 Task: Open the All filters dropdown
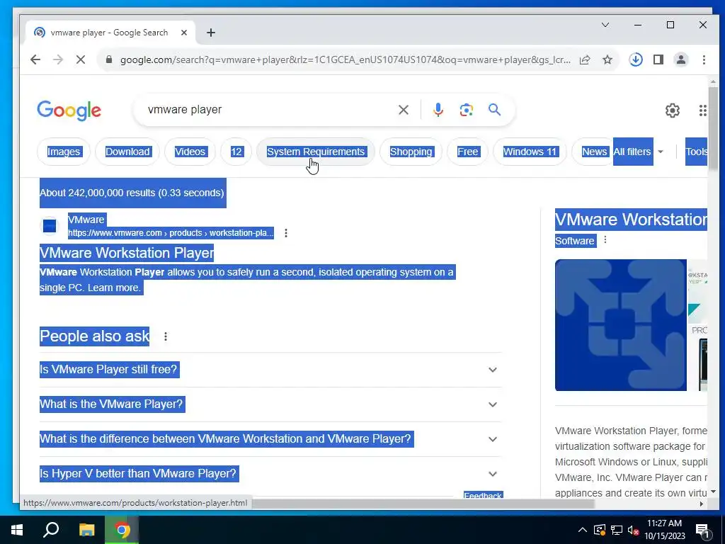pyautogui.click(x=639, y=152)
